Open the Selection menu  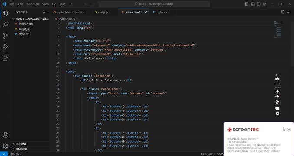tap(33, 4)
